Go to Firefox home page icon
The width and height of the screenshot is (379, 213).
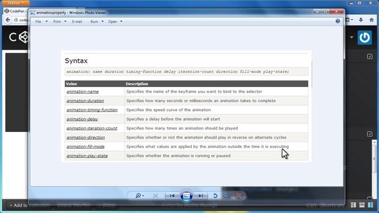[x=371, y=20]
